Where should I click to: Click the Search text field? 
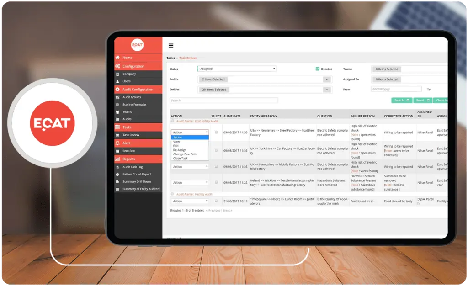tap(224, 101)
